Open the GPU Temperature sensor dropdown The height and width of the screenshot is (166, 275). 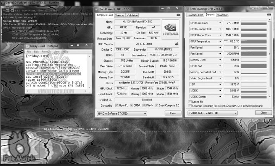(220, 41)
